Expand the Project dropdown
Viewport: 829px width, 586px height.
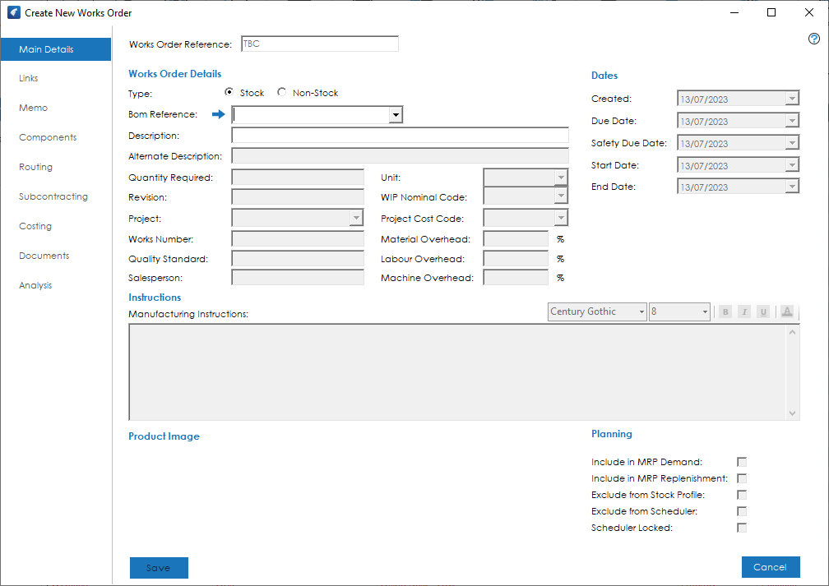click(x=356, y=218)
